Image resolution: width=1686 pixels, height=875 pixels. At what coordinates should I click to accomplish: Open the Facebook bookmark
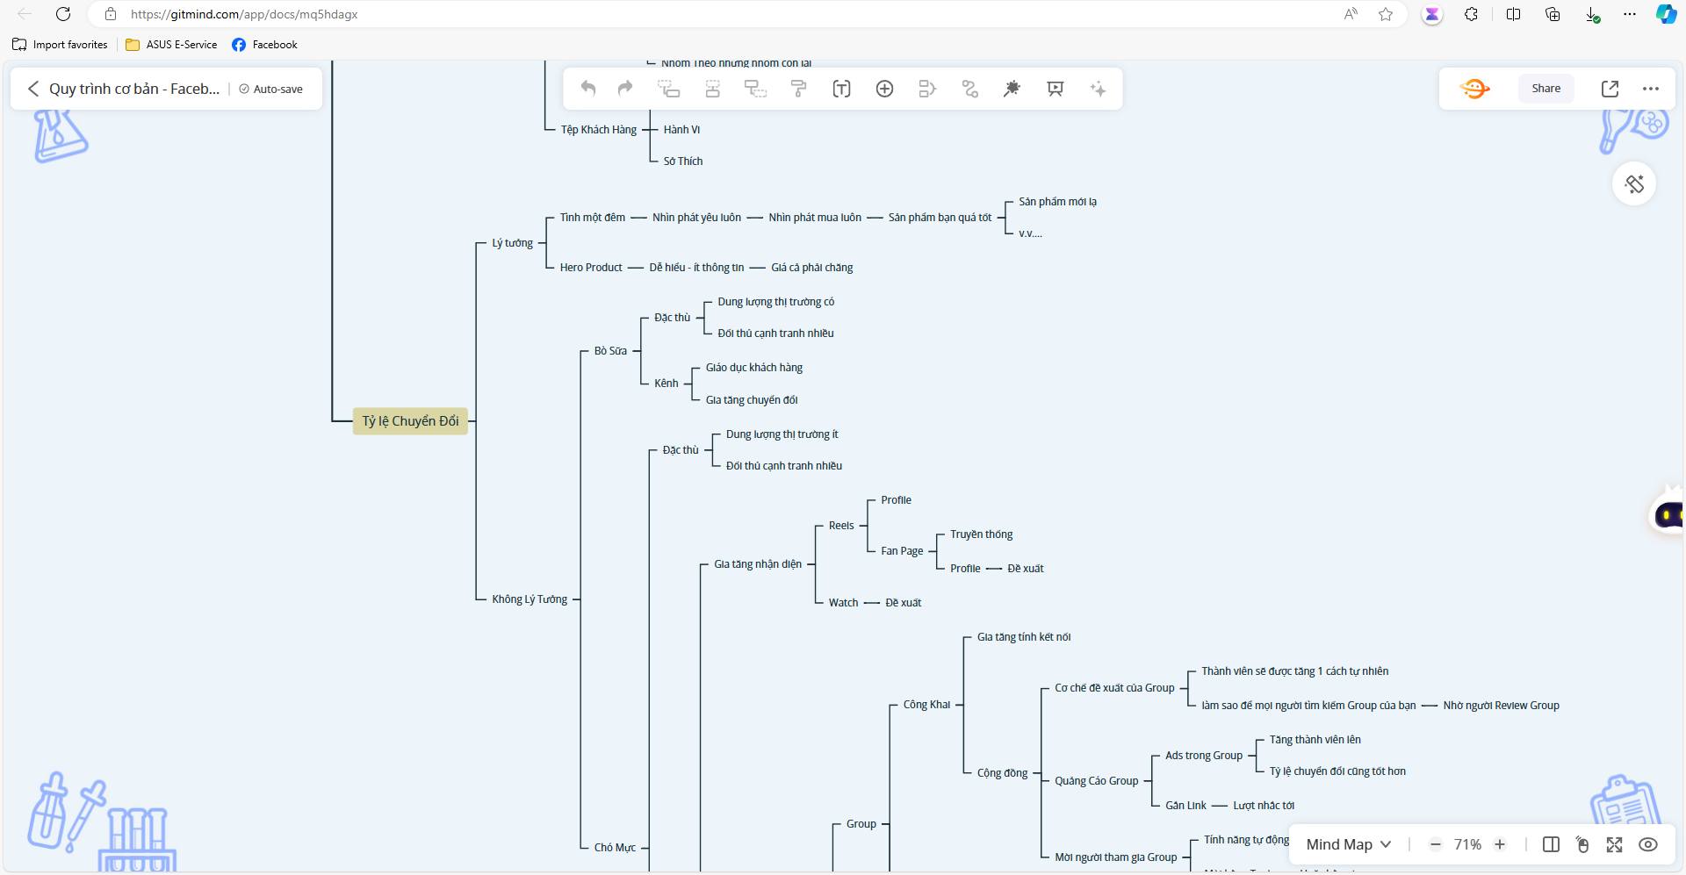(x=264, y=45)
